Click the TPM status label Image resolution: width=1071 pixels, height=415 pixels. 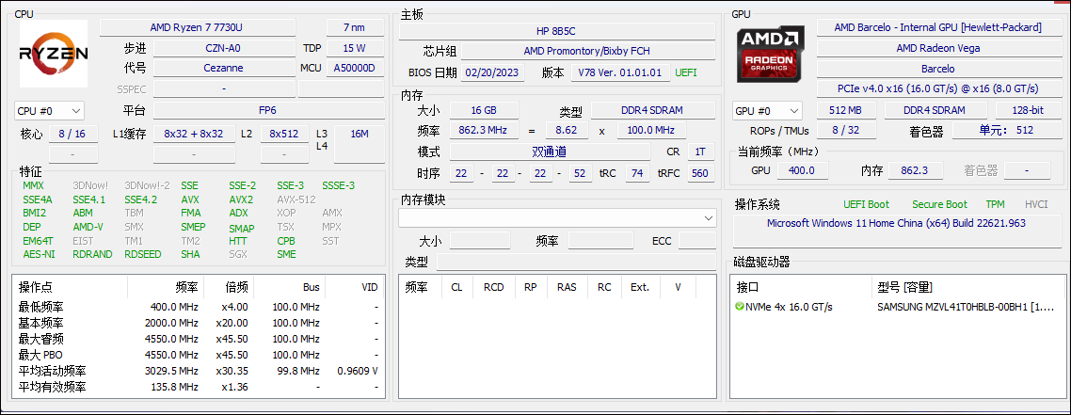tap(995, 205)
